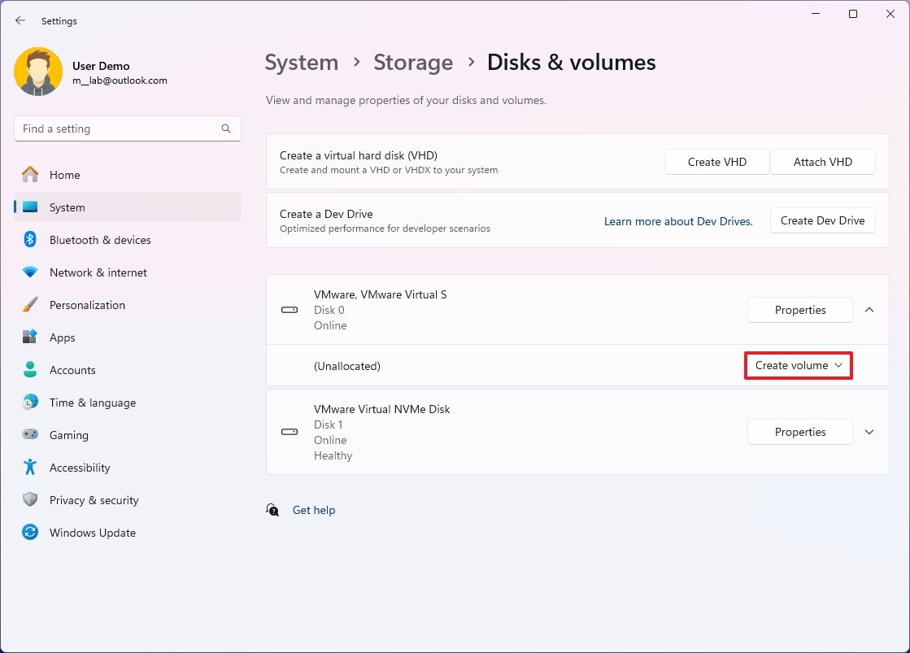The image size is (910, 653).
Task: Go back using the System breadcrumb
Action: pyautogui.click(x=302, y=62)
